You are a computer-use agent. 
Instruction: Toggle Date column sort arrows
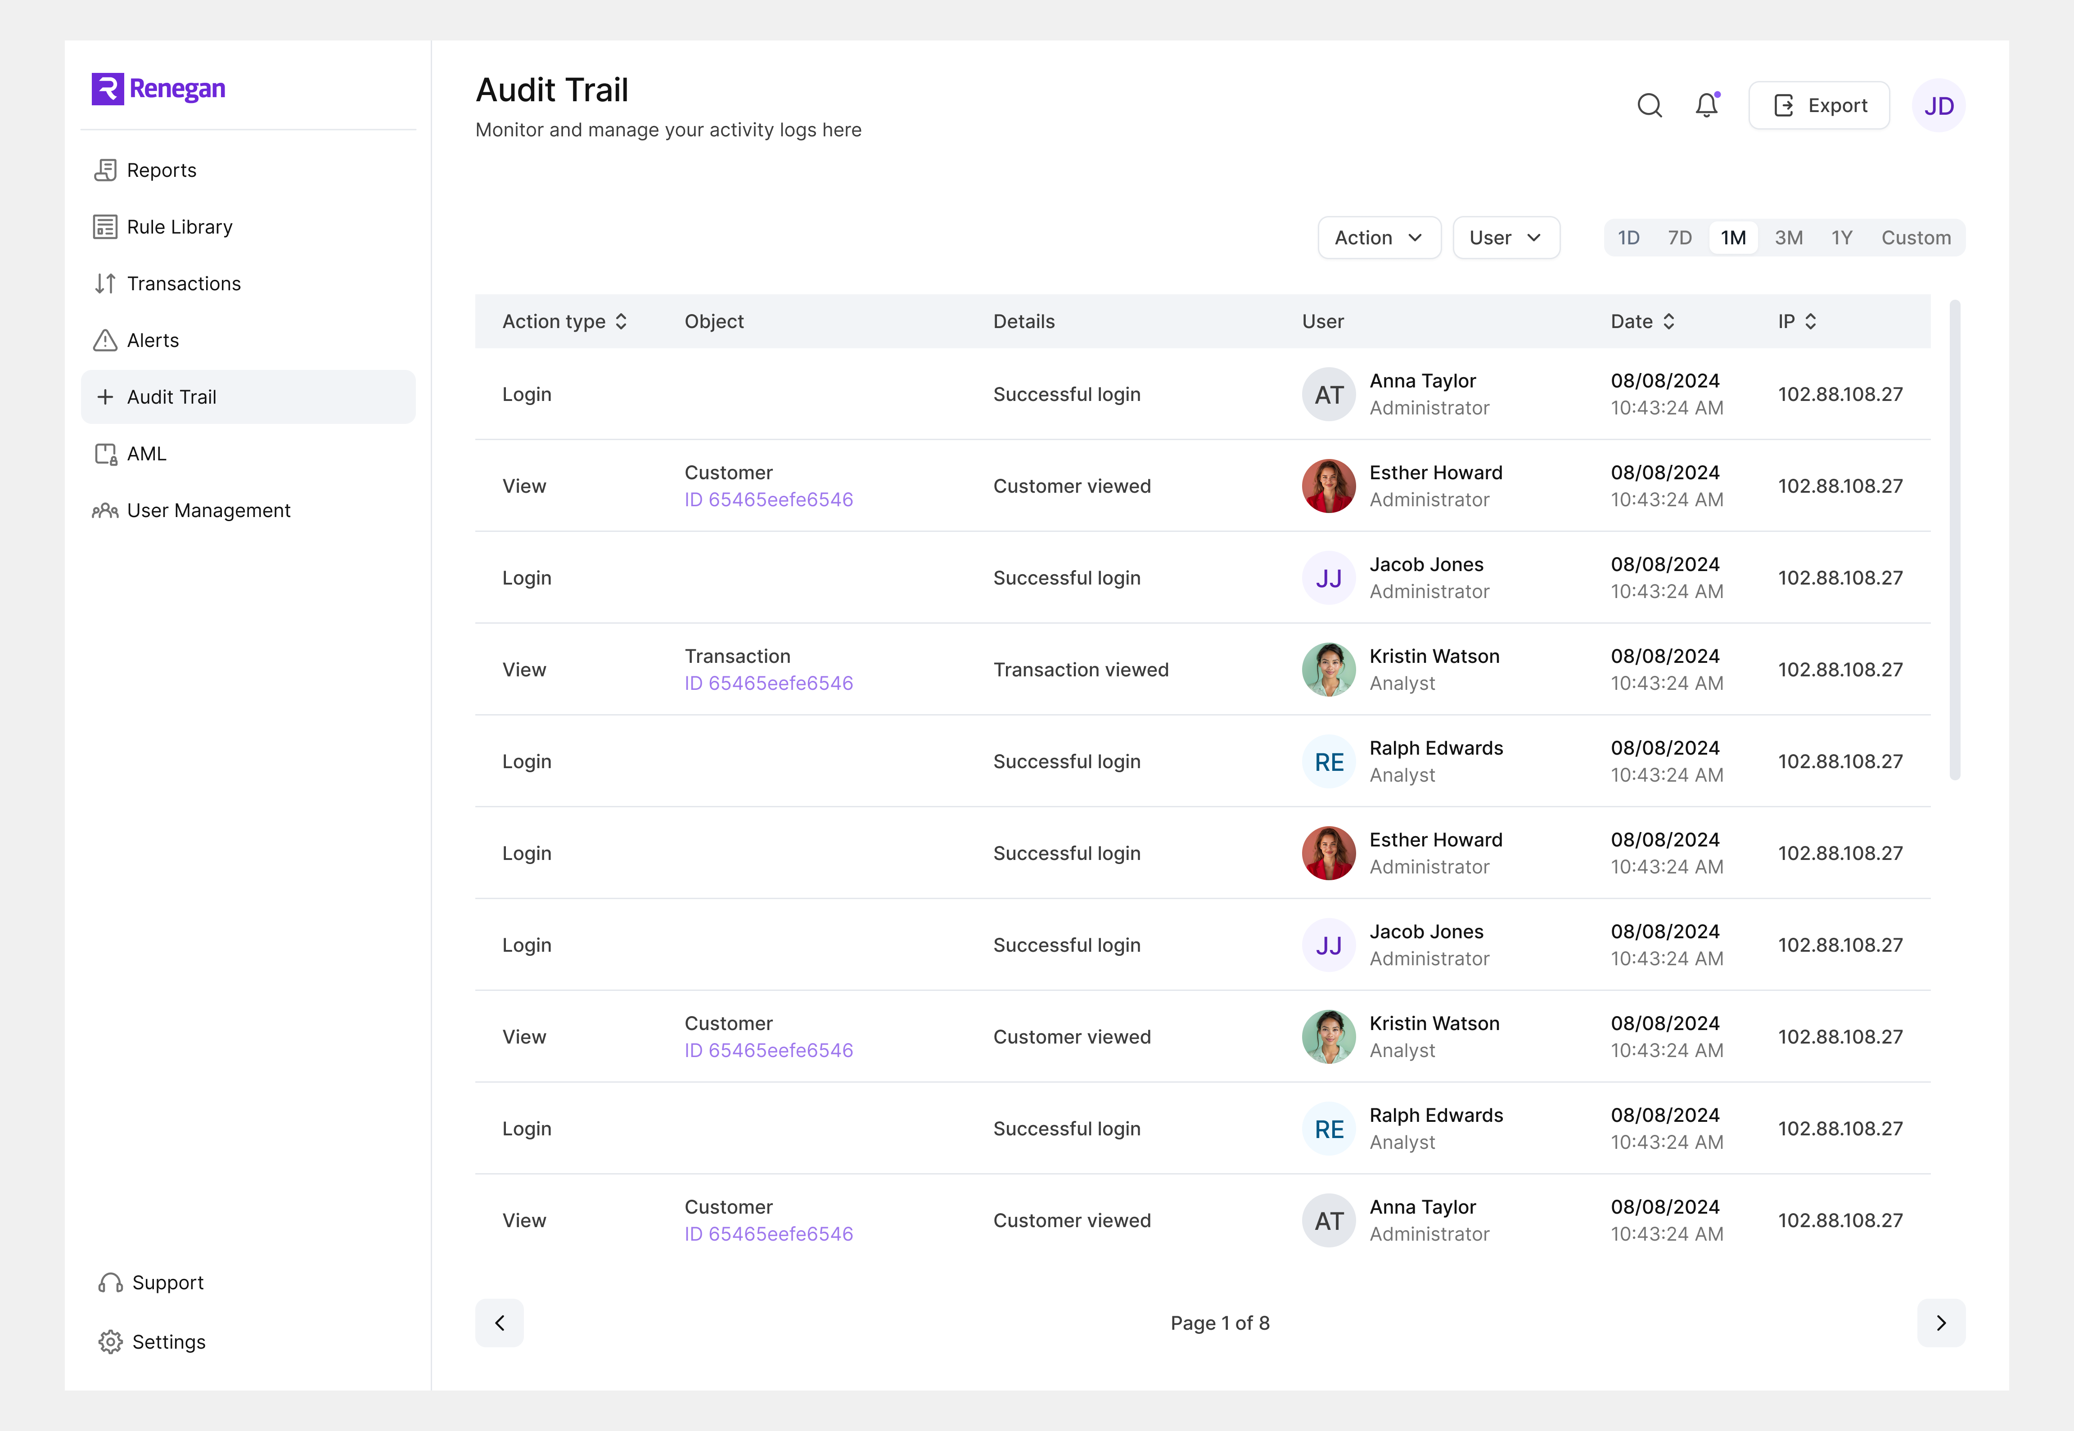(x=1669, y=321)
